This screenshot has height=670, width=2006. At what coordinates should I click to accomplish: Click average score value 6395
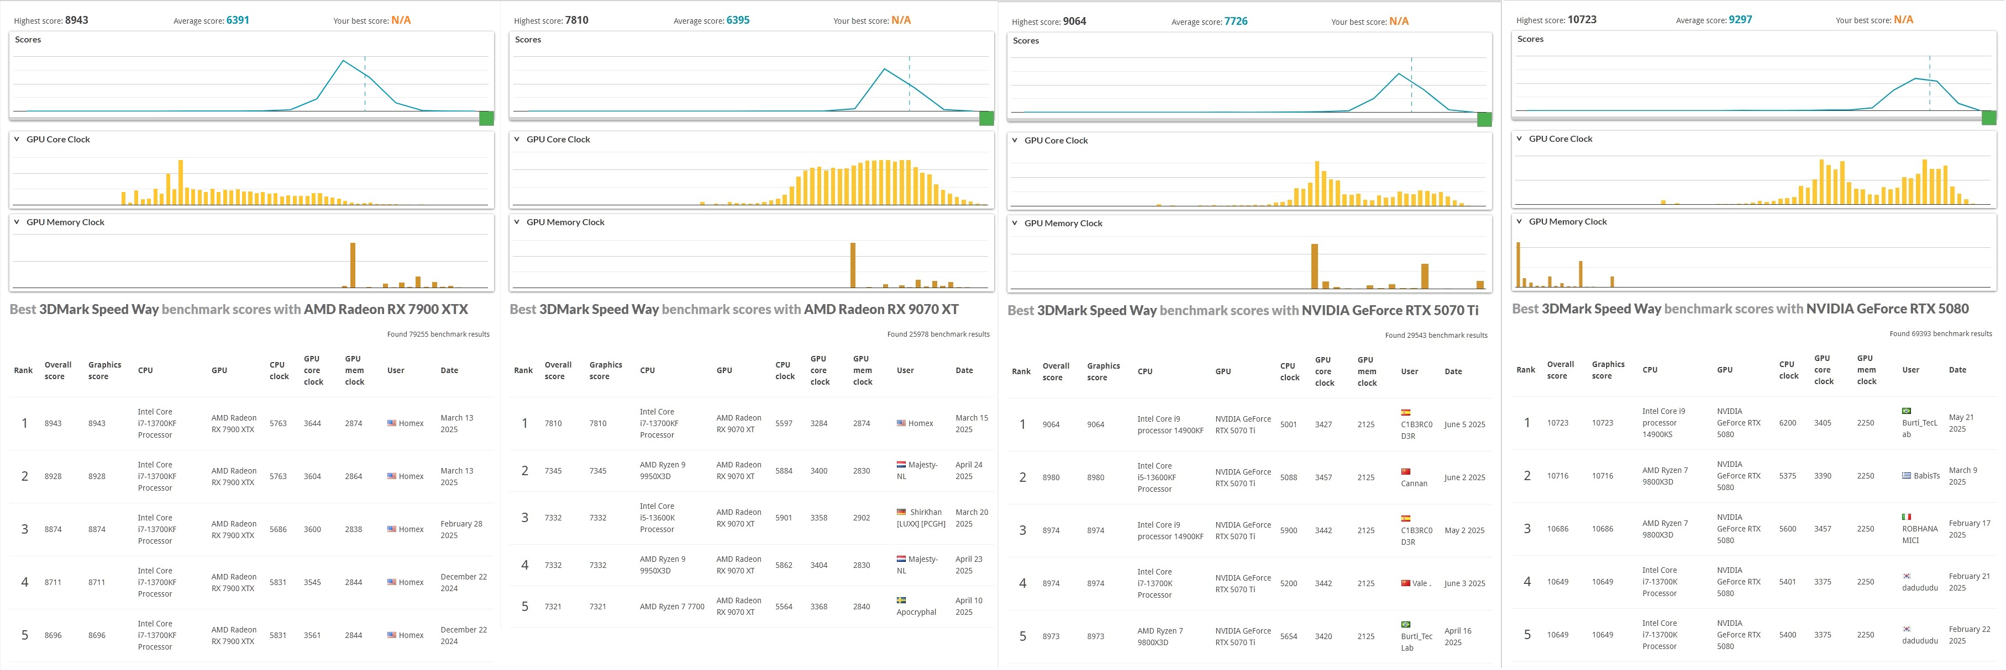737,20
